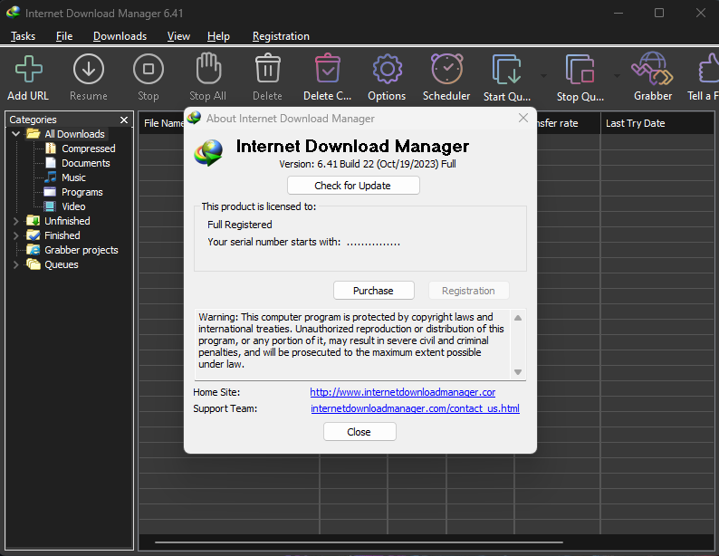Expand the Unfinished category

pyautogui.click(x=16, y=221)
